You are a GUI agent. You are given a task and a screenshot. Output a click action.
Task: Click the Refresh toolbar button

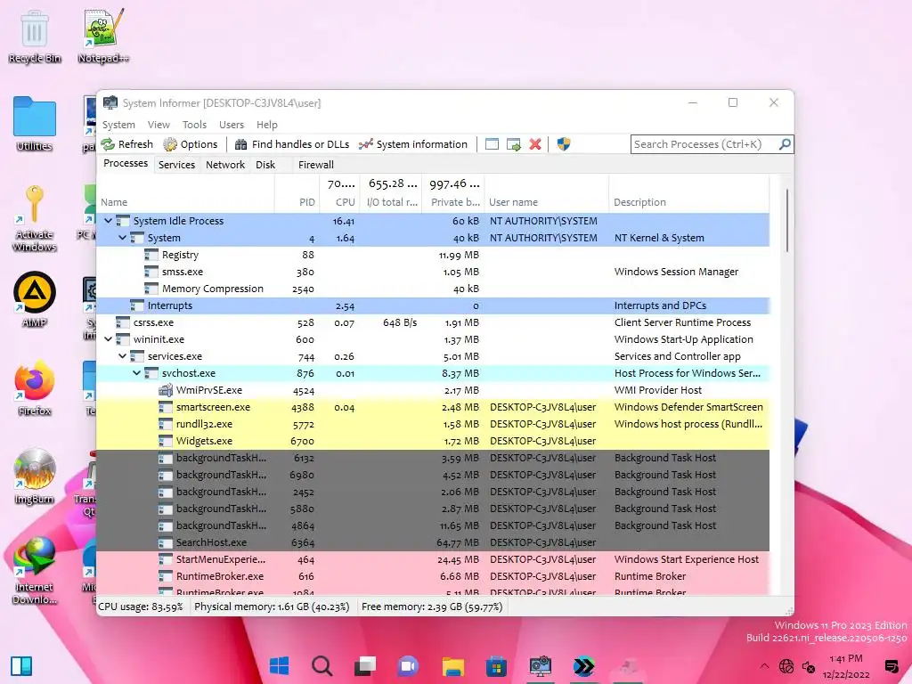coord(126,144)
